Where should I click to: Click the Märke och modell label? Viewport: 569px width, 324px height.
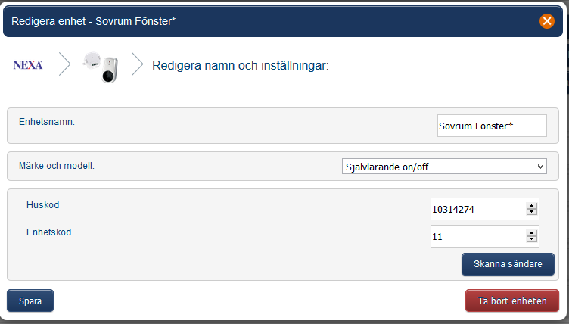[x=57, y=165]
